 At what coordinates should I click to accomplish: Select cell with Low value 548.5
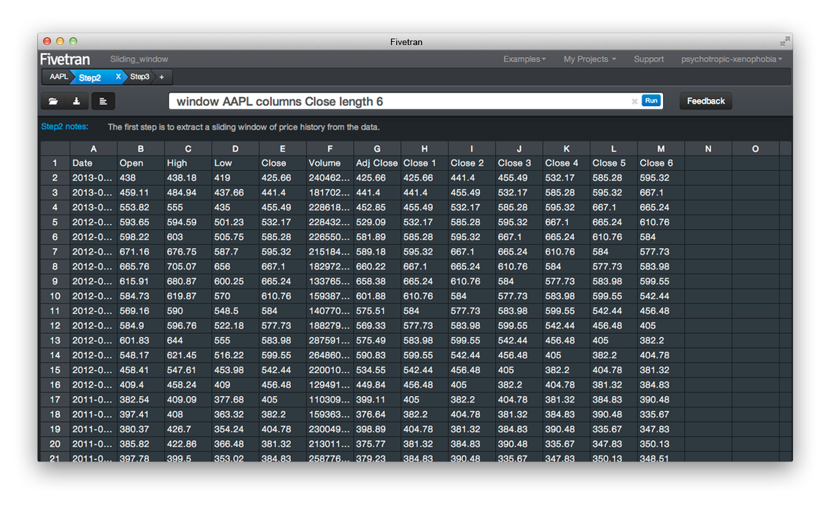[235, 311]
